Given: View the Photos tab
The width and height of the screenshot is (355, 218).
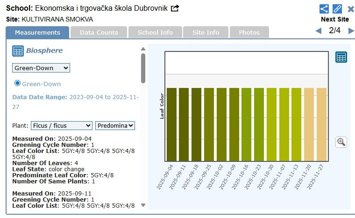Looking at the screenshot, I should coord(249,32).
